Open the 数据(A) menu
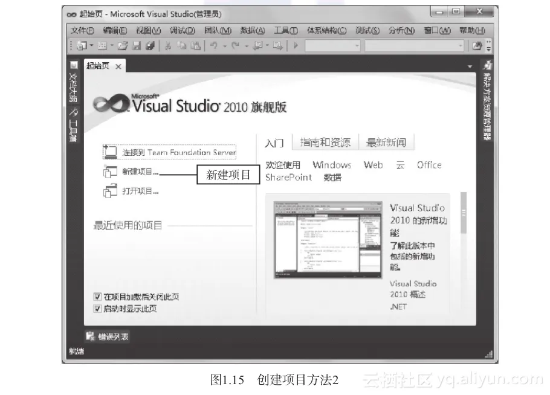 pyautogui.click(x=253, y=30)
